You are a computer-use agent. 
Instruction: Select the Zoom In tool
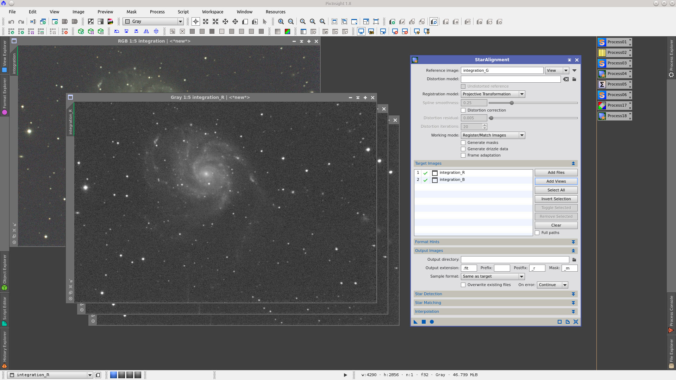(281, 21)
